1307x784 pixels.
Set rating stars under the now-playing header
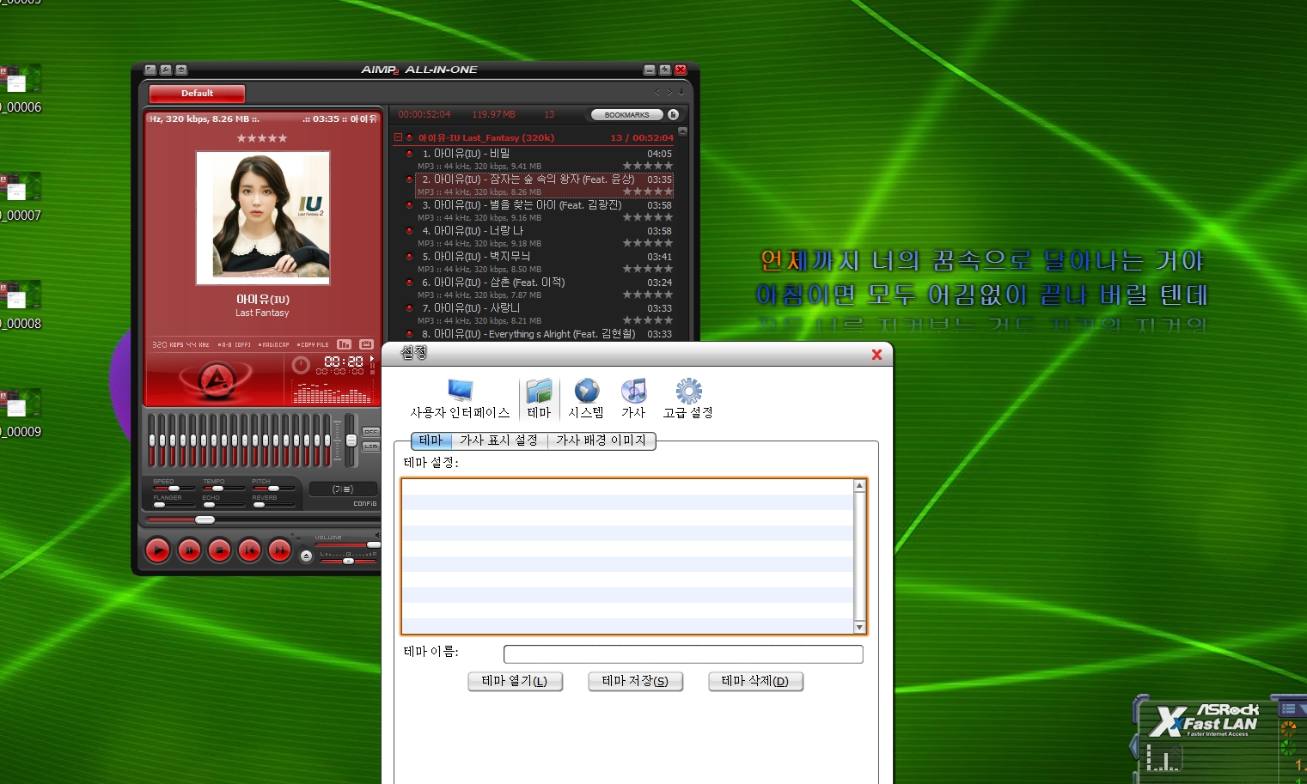tap(262, 138)
